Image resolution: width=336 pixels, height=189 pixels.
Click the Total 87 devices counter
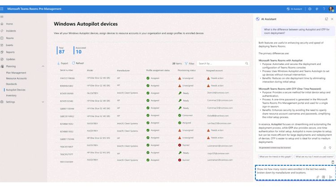click(61, 50)
